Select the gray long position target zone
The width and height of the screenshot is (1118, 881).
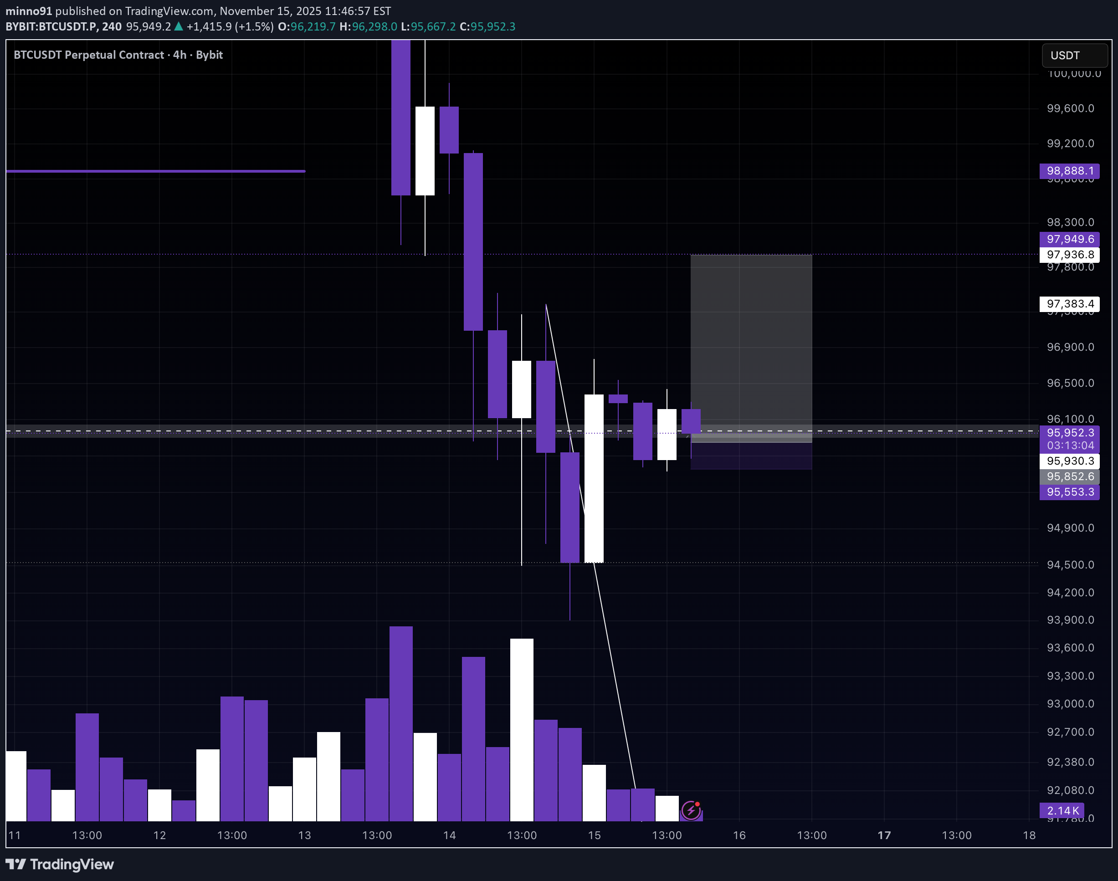coord(751,340)
